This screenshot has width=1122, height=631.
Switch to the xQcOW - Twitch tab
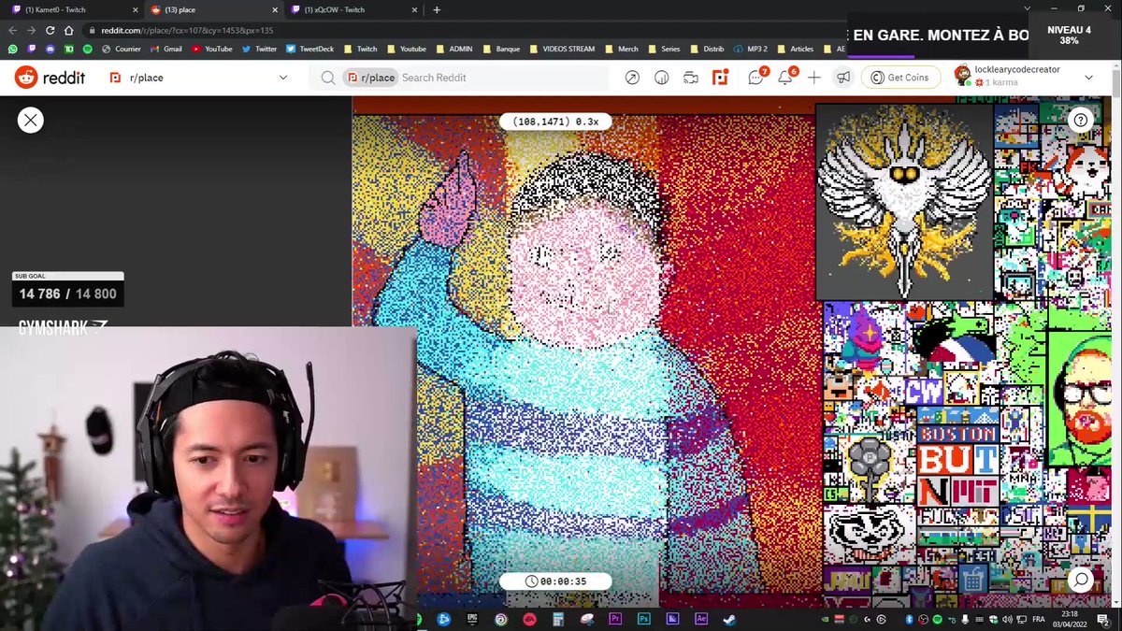(x=355, y=10)
